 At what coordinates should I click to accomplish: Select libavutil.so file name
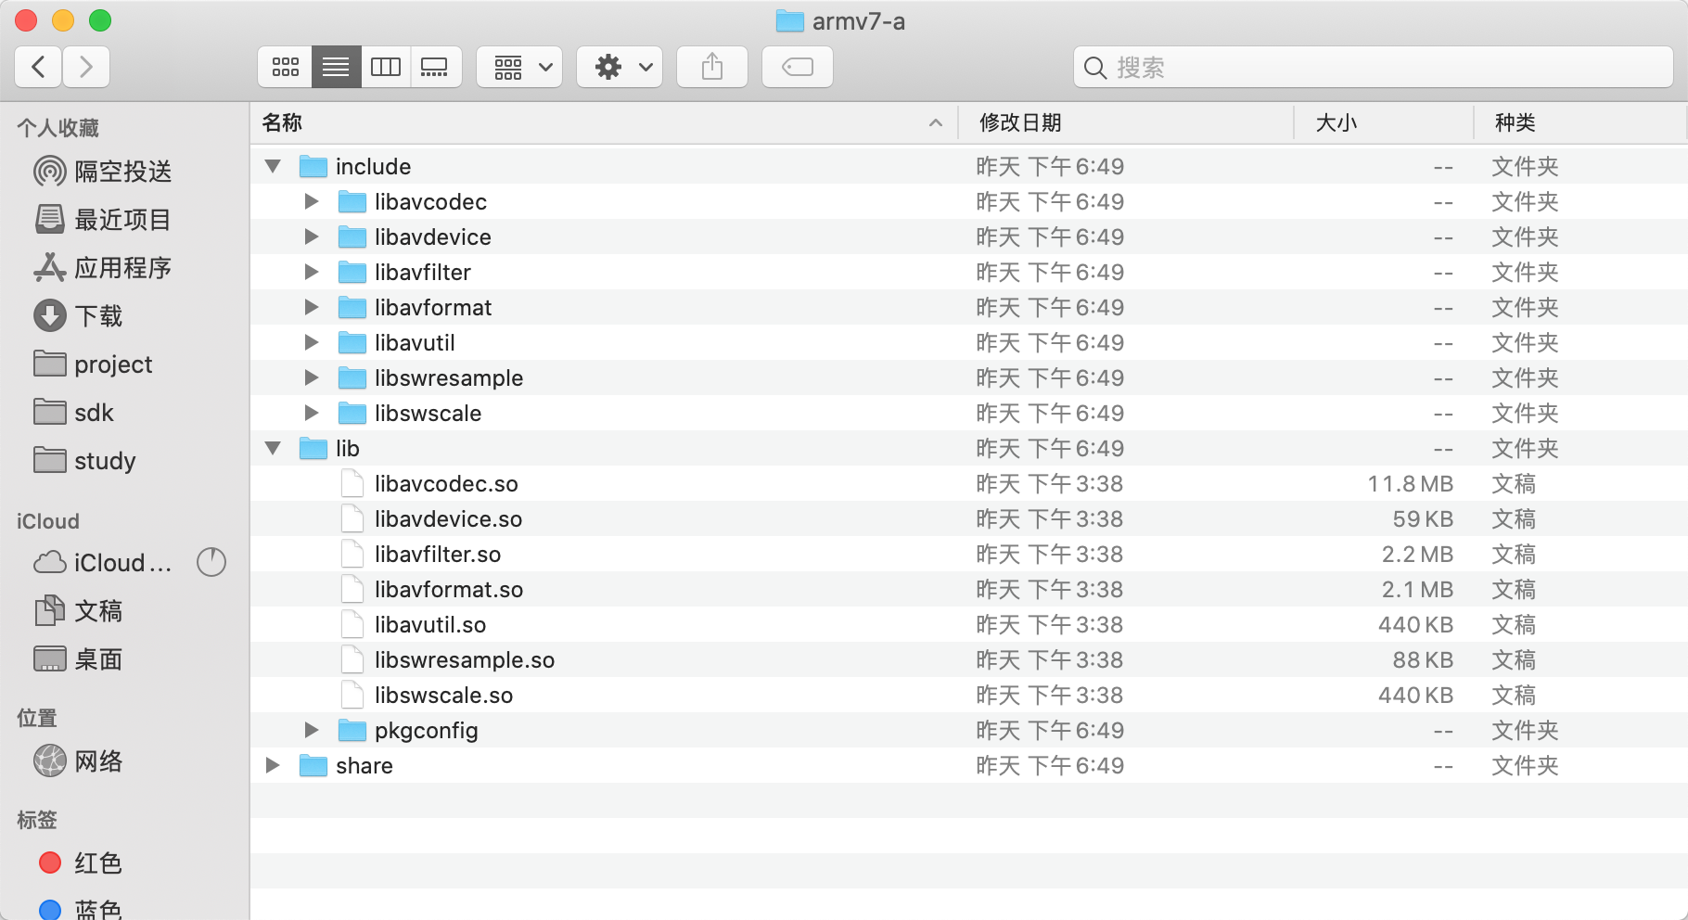[x=430, y=625]
